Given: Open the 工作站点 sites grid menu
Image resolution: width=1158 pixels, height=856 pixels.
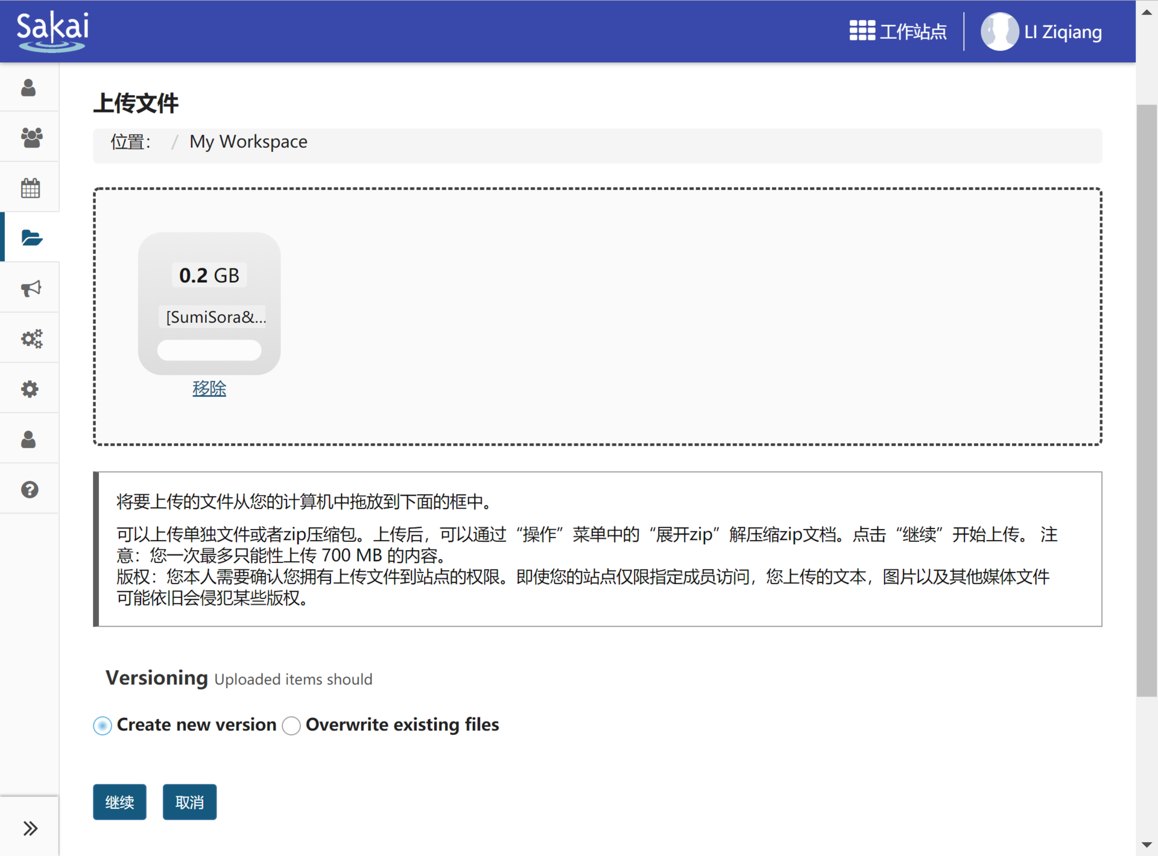Looking at the screenshot, I should pos(897,31).
